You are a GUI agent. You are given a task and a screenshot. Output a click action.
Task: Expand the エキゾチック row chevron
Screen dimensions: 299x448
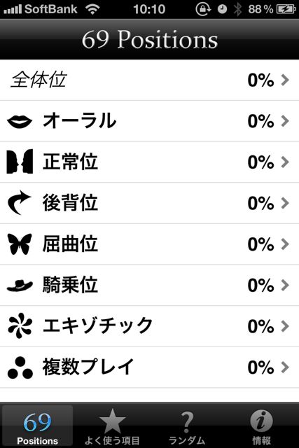coord(285,326)
